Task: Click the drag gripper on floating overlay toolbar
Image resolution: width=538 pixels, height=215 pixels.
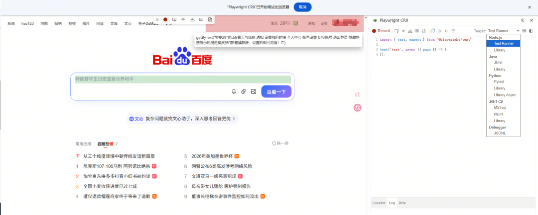Action: 157,20
